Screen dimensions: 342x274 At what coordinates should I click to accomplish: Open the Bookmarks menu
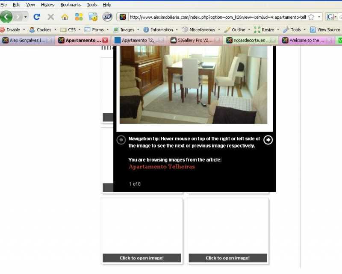point(71,5)
